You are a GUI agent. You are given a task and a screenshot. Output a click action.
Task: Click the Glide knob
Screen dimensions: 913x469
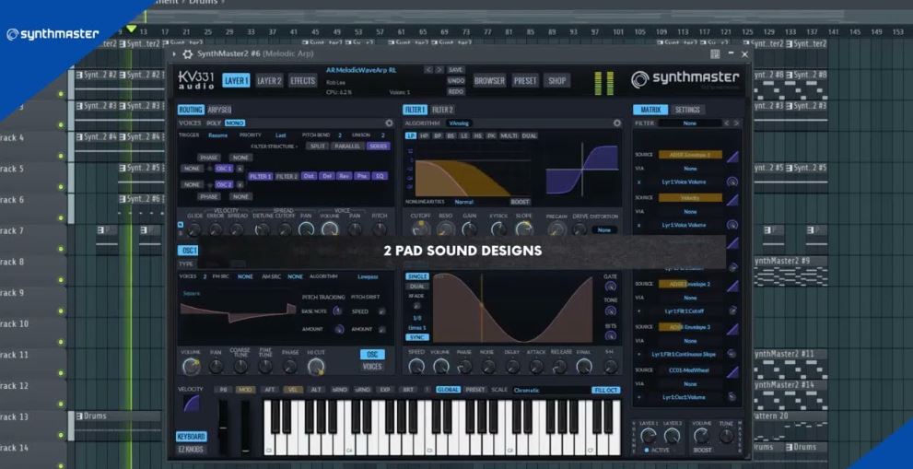[x=194, y=229]
